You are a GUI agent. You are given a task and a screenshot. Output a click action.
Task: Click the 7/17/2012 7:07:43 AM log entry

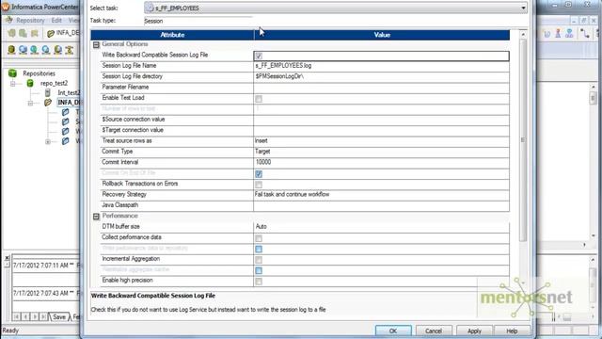46,293
